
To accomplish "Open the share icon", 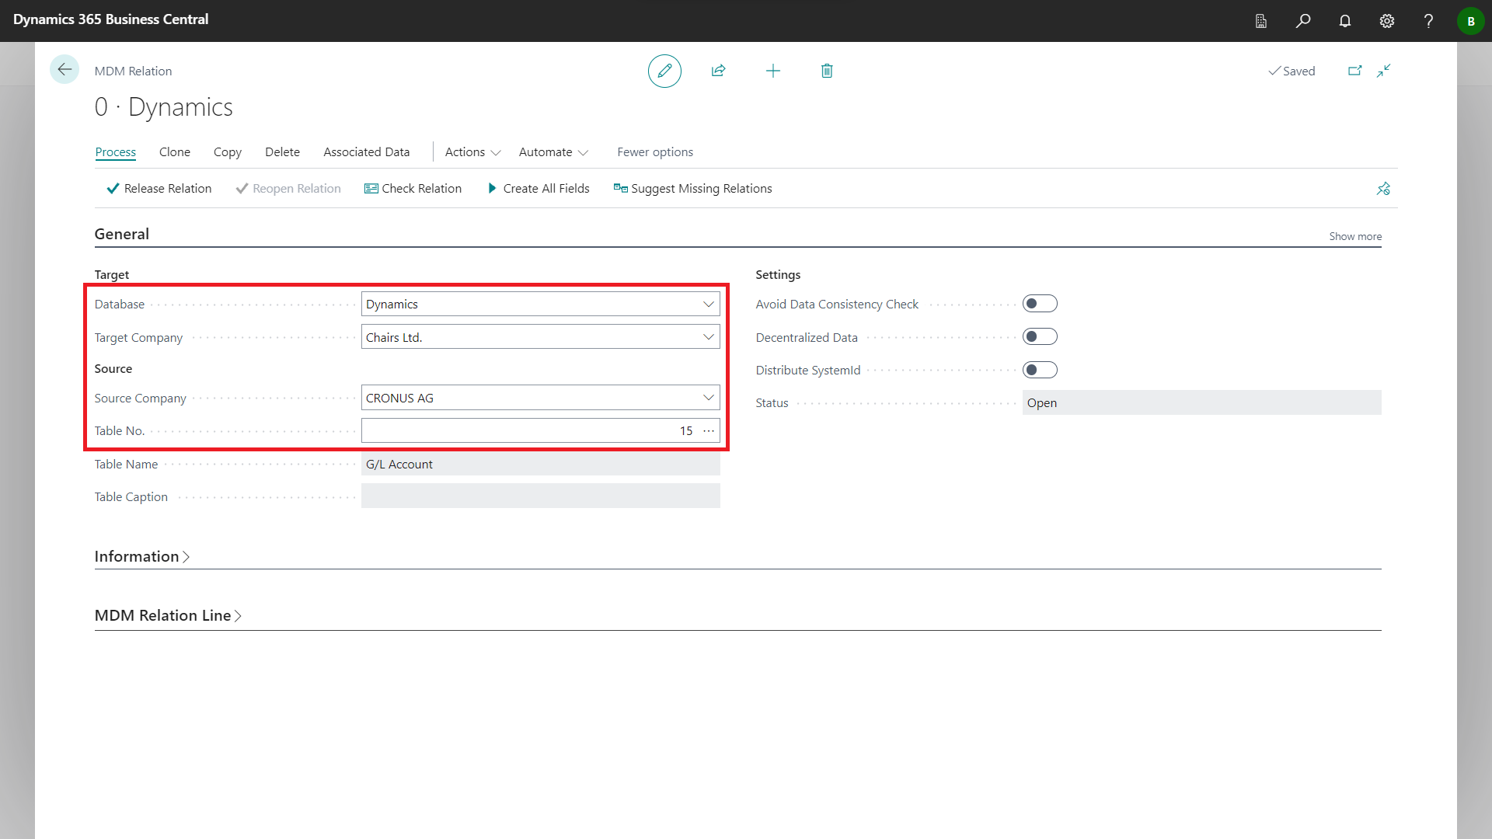I will (718, 71).
